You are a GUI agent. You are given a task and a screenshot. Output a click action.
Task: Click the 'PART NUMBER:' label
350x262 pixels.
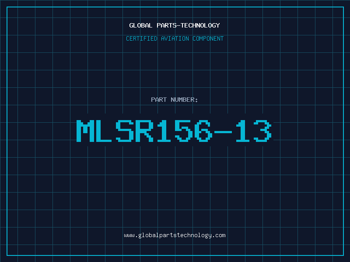(x=175, y=100)
